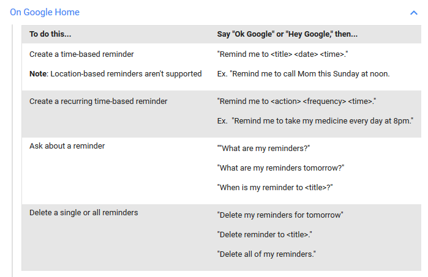This screenshot has height=277, width=428.
Task: Click the "Remind me to <title> <date> <time>" phrase
Action: coord(282,54)
